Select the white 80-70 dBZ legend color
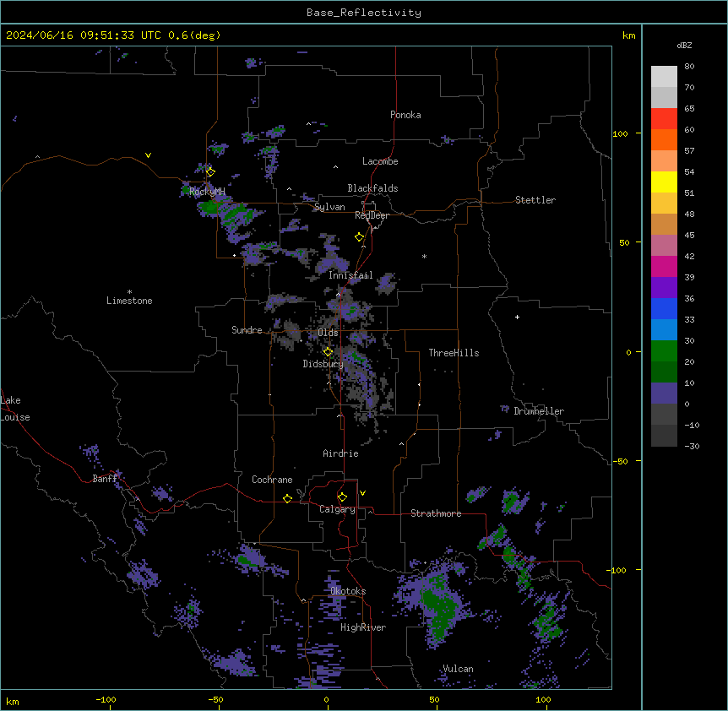This screenshot has width=728, height=711. point(664,77)
